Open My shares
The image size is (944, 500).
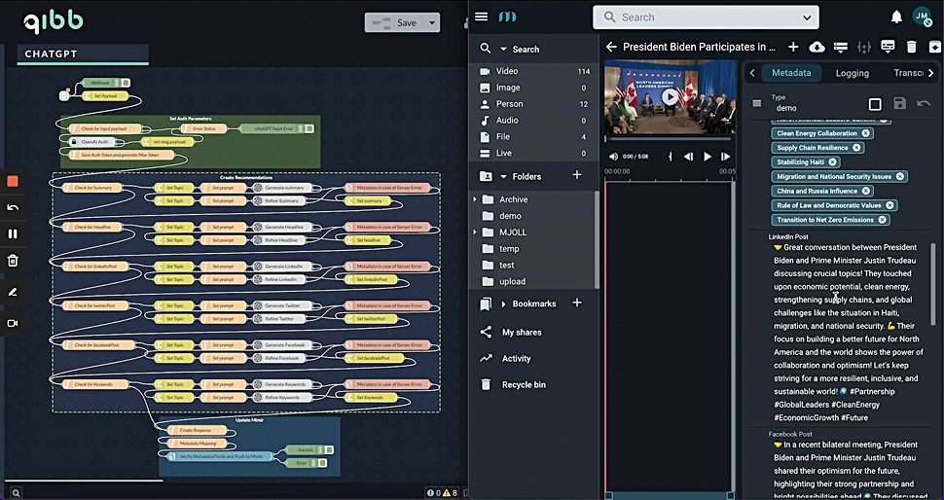[x=522, y=333]
